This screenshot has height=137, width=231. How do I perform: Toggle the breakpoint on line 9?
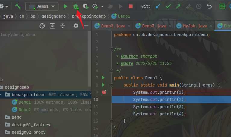tap(104, 92)
